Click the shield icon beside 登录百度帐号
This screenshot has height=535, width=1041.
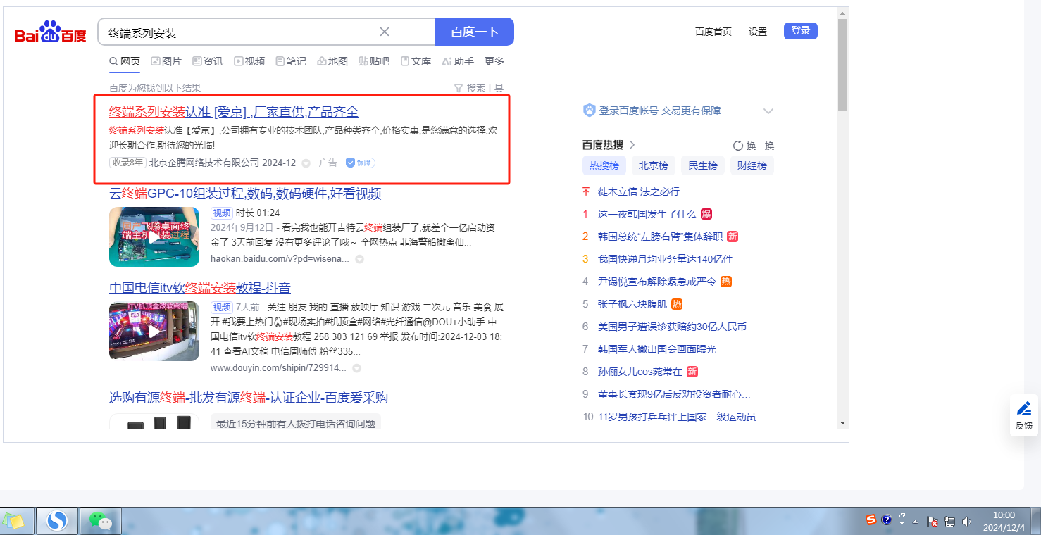click(590, 111)
